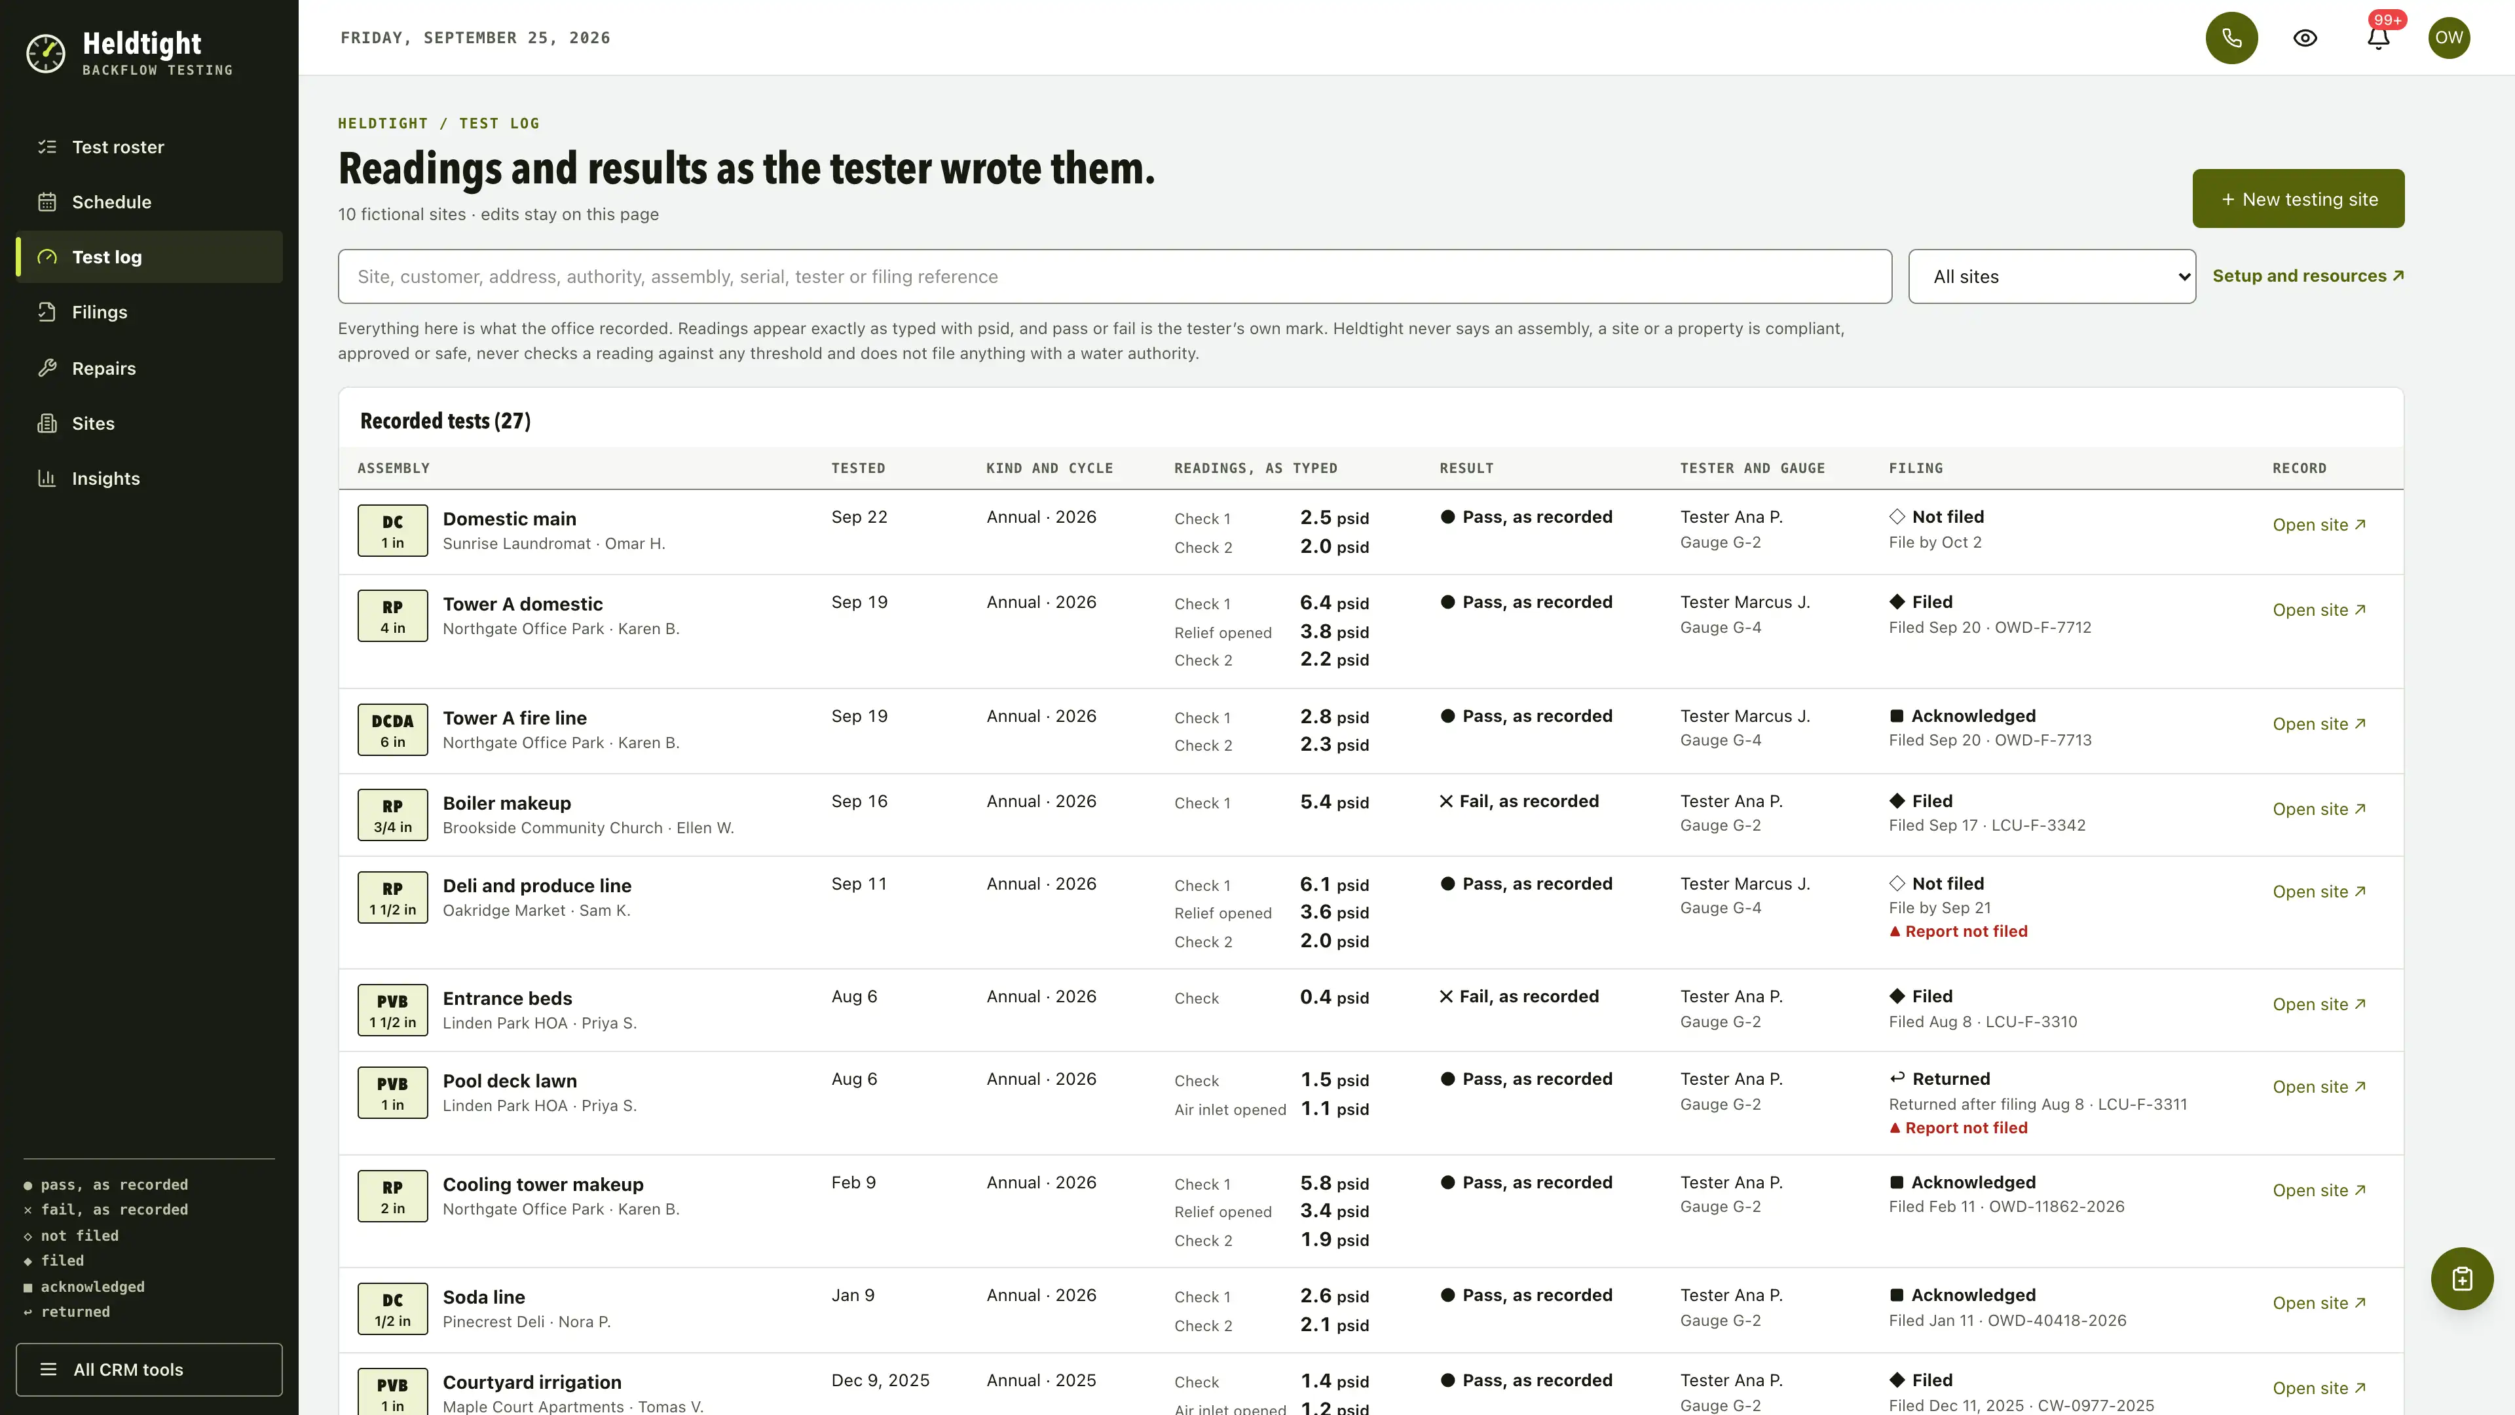Open site for Tower A fire line

[x=2319, y=724]
